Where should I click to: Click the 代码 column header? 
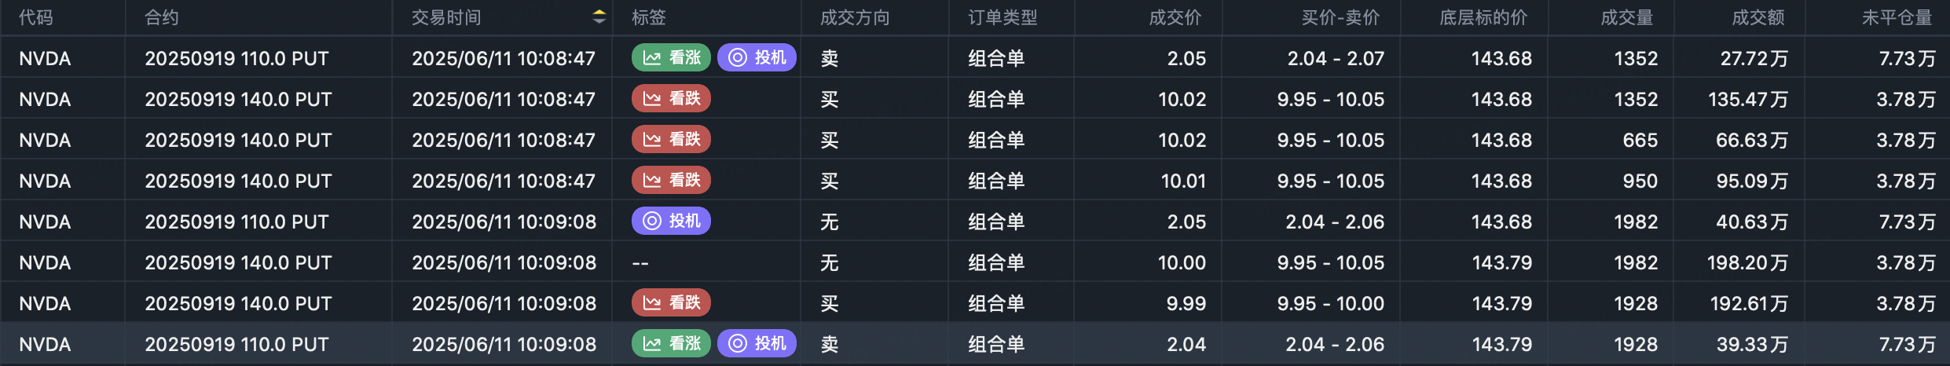(36, 17)
